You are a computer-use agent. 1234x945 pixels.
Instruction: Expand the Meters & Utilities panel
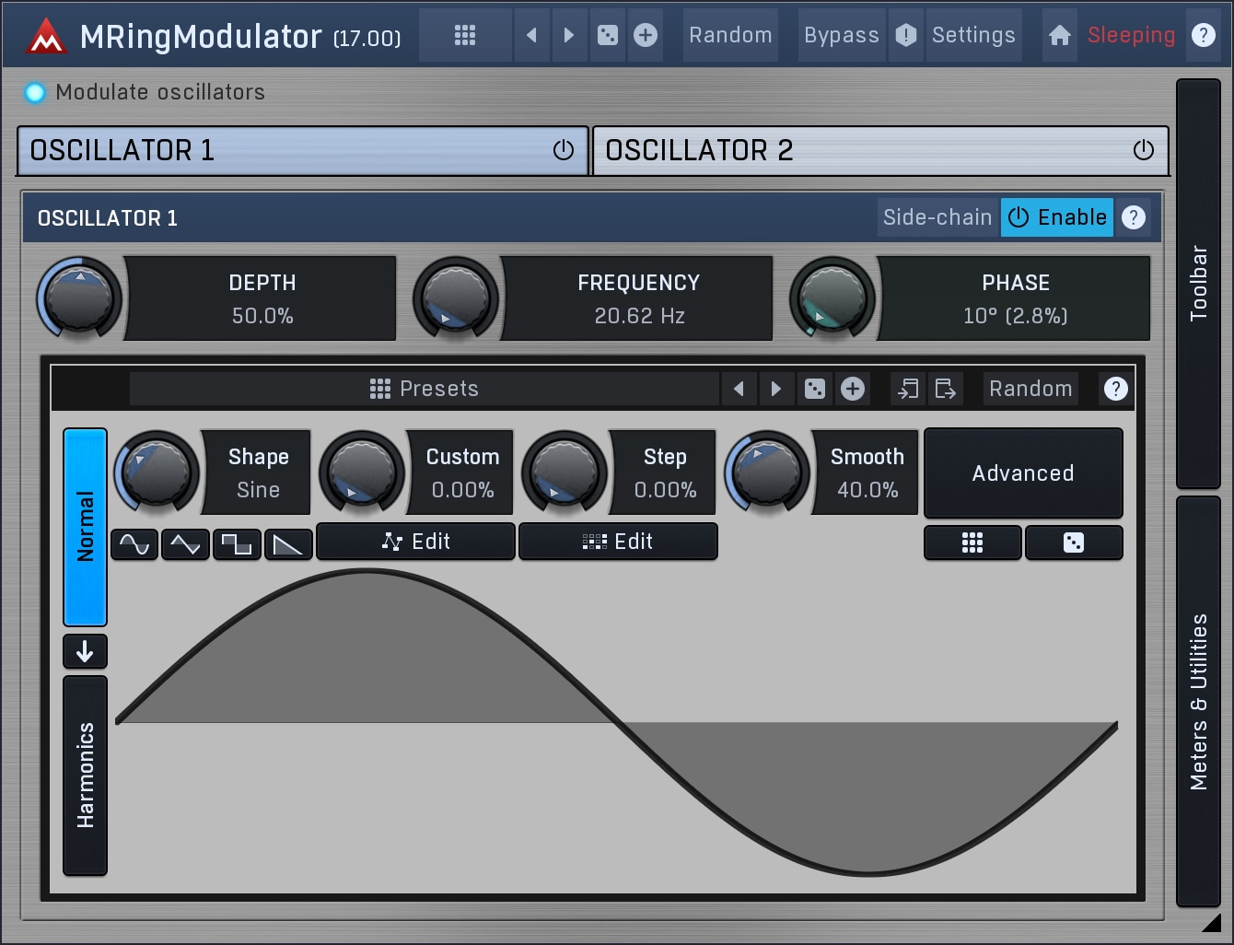click(1198, 701)
